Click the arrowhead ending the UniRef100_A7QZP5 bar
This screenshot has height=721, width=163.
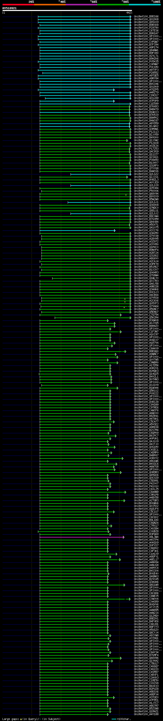pos(114,90)
